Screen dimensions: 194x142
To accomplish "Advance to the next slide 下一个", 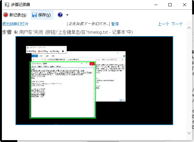I will point(177,24).
